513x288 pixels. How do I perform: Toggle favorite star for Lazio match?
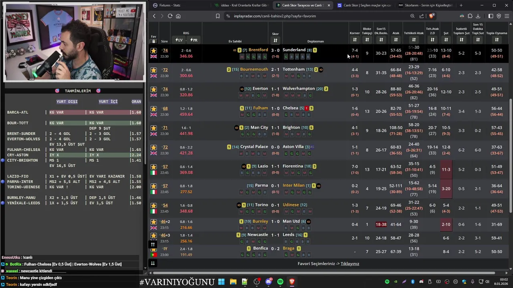[153, 167]
